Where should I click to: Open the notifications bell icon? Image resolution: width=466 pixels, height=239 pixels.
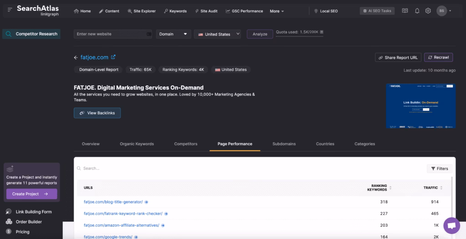pos(417,11)
